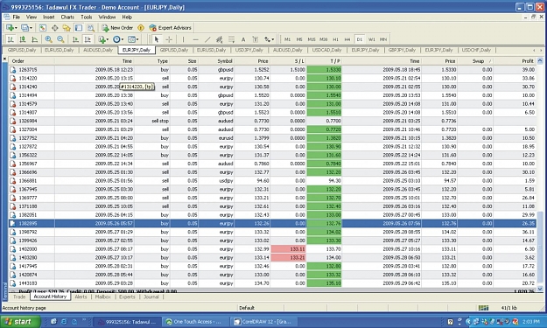Image resolution: width=547 pixels, height=328 pixels.
Task: Open the Tools menu
Action: (x=86, y=17)
